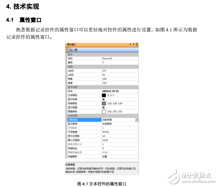
Task: Edit the 显示记录数 value 10
Action: tap(104, 136)
